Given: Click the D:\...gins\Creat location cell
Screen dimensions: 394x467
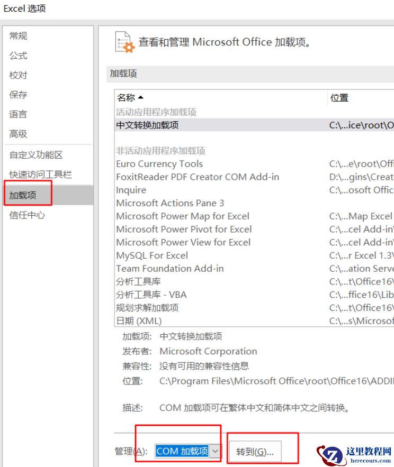Looking at the screenshot, I should coord(361,177).
